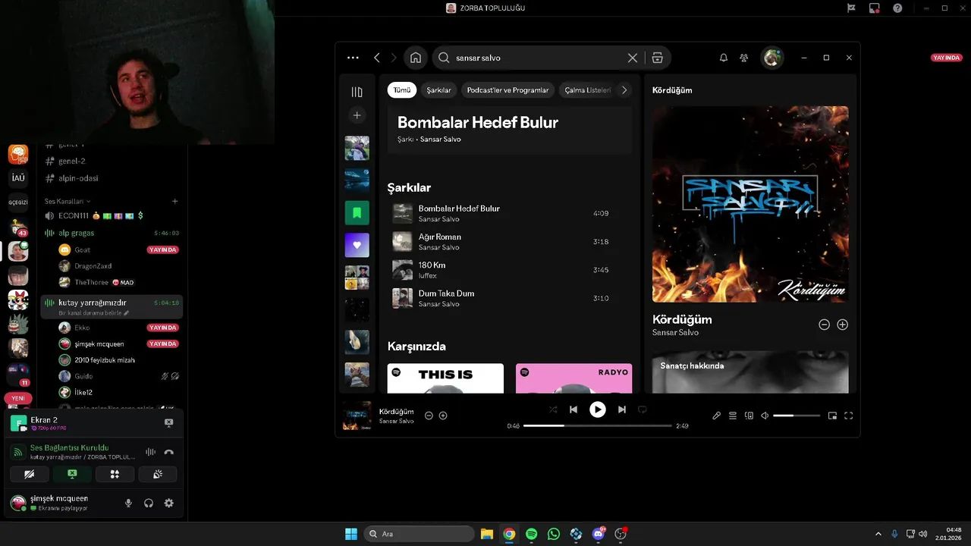The height and width of the screenshot is (546, 971).
Task: Toggle Discord camera button
Action: (30, 474)
